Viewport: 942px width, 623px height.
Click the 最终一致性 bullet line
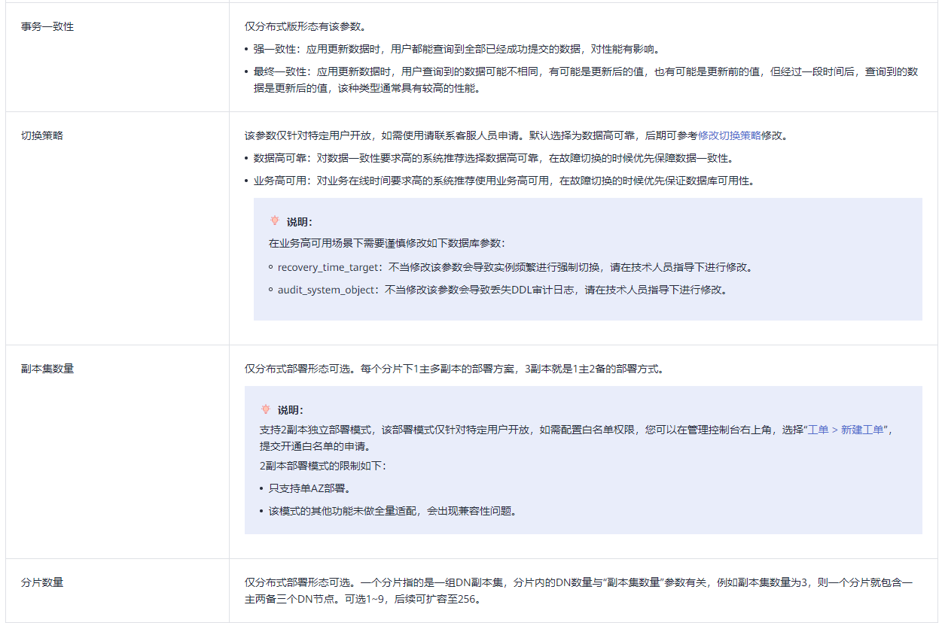point(586,80)
